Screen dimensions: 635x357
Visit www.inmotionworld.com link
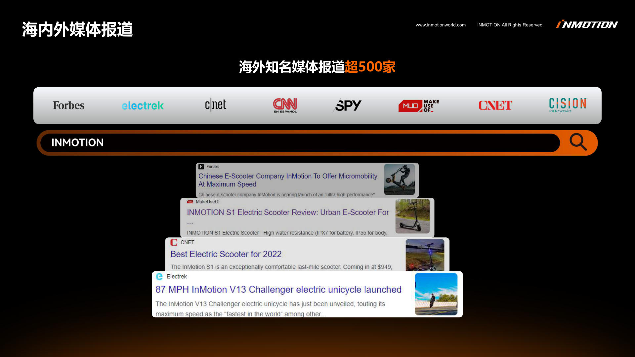pos(441,25)
